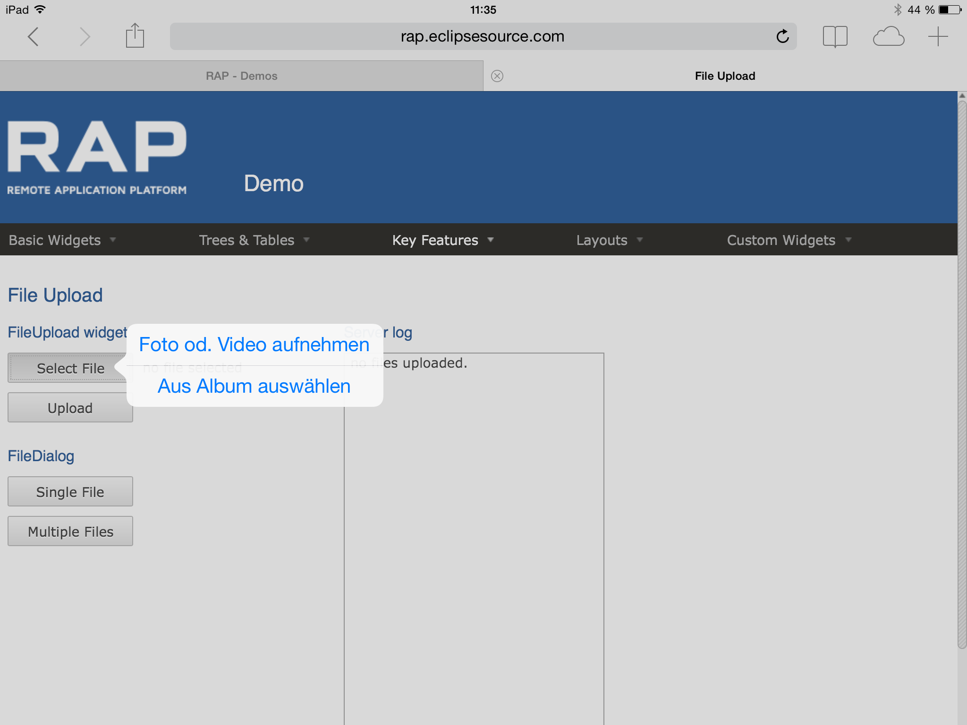Click the Single File button
This screenshot has width=967, height=725.
pos(70,491)
